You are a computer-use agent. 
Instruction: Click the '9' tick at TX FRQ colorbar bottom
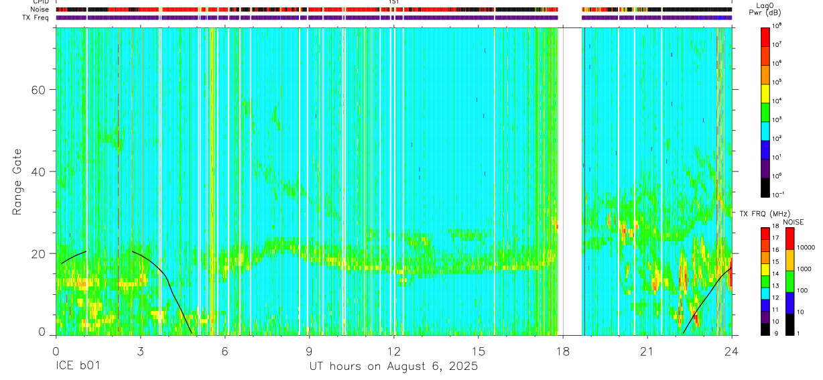point(775,332)
